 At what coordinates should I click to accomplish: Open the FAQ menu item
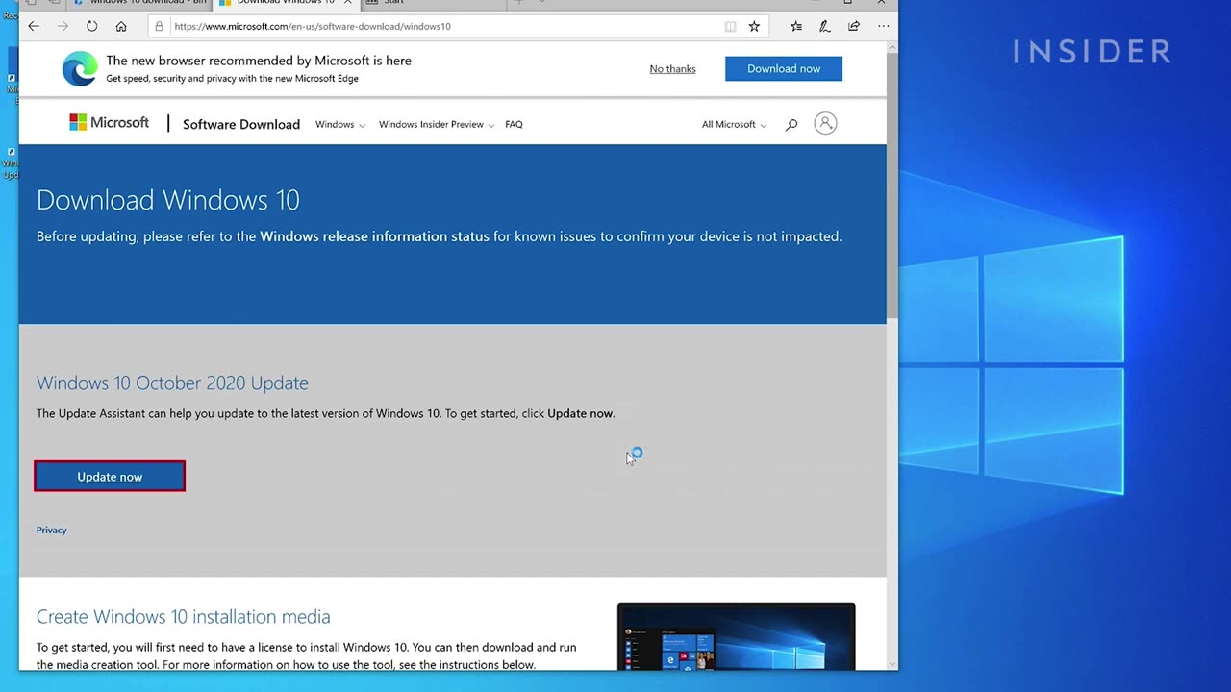point(514,124)
